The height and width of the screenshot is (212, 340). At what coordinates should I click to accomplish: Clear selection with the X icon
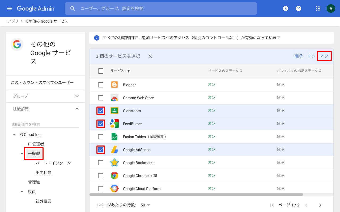[x=150, y=56]
